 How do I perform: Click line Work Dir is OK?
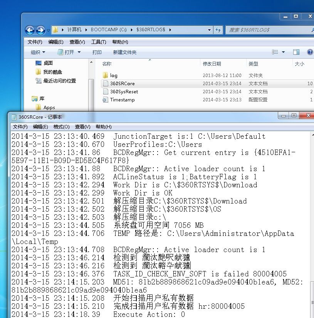pyautogui.click(x=92, y=193)
